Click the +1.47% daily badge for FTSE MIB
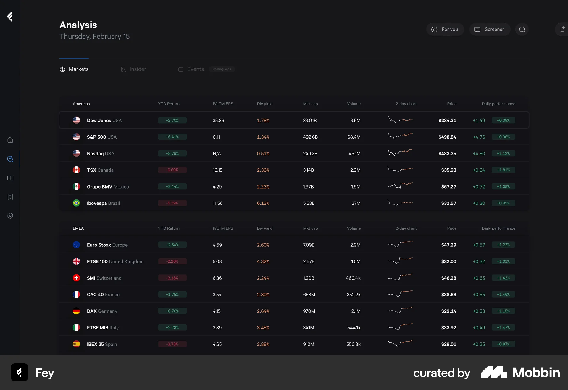 503,327
